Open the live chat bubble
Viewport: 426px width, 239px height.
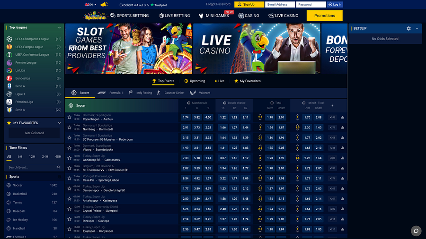coord(416,231)
